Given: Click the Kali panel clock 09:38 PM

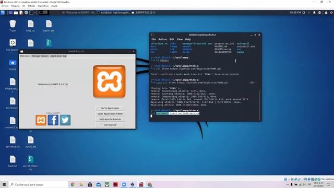Looking at the screenshot, I should (x=295, y=13).
